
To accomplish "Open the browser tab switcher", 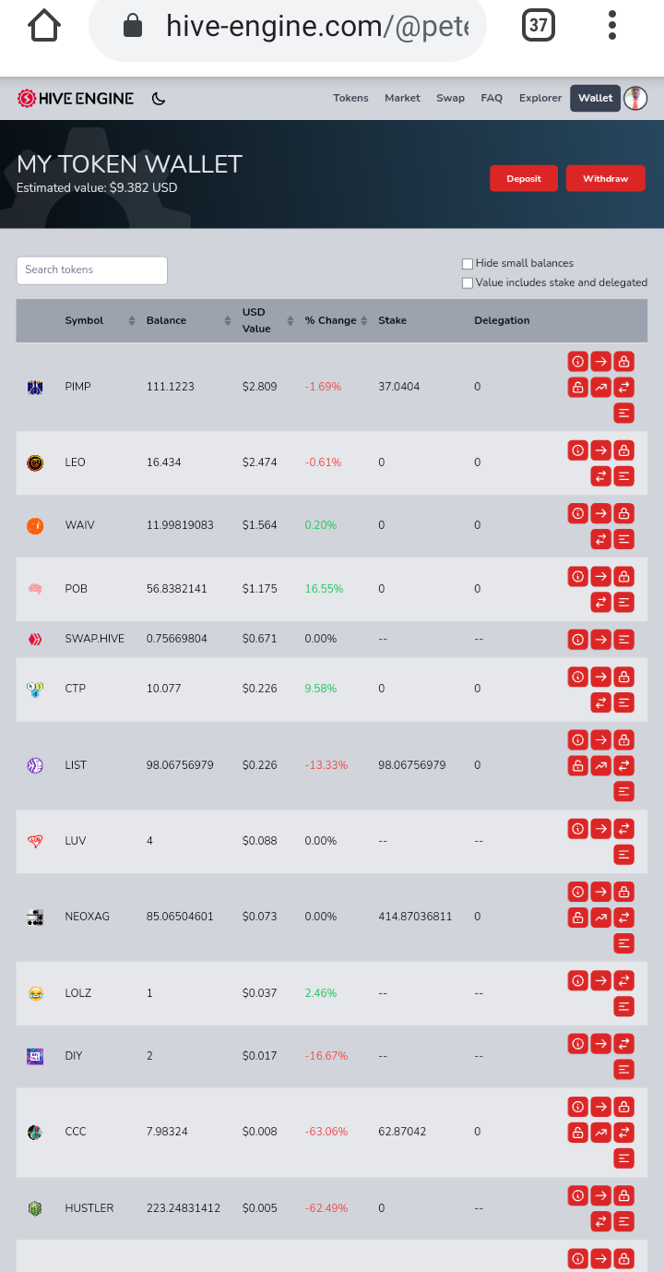I will click(x=539, y=26).
